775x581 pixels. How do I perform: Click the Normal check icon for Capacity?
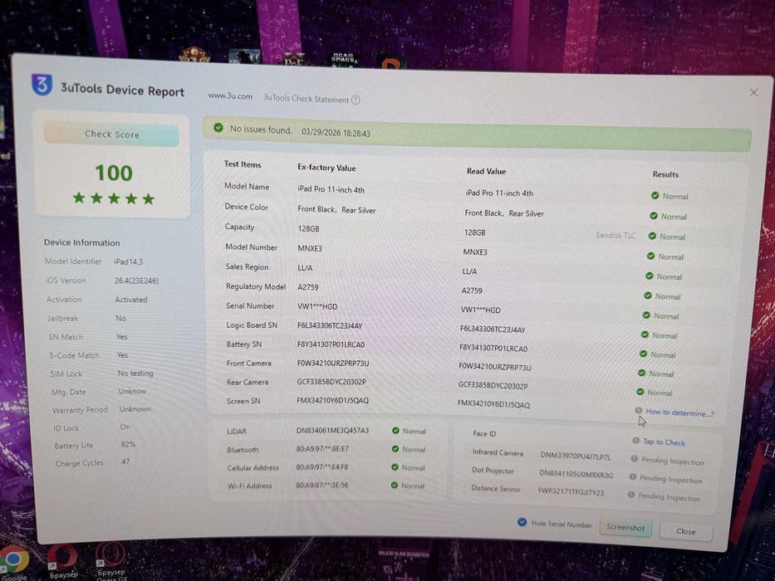point(652,237)
